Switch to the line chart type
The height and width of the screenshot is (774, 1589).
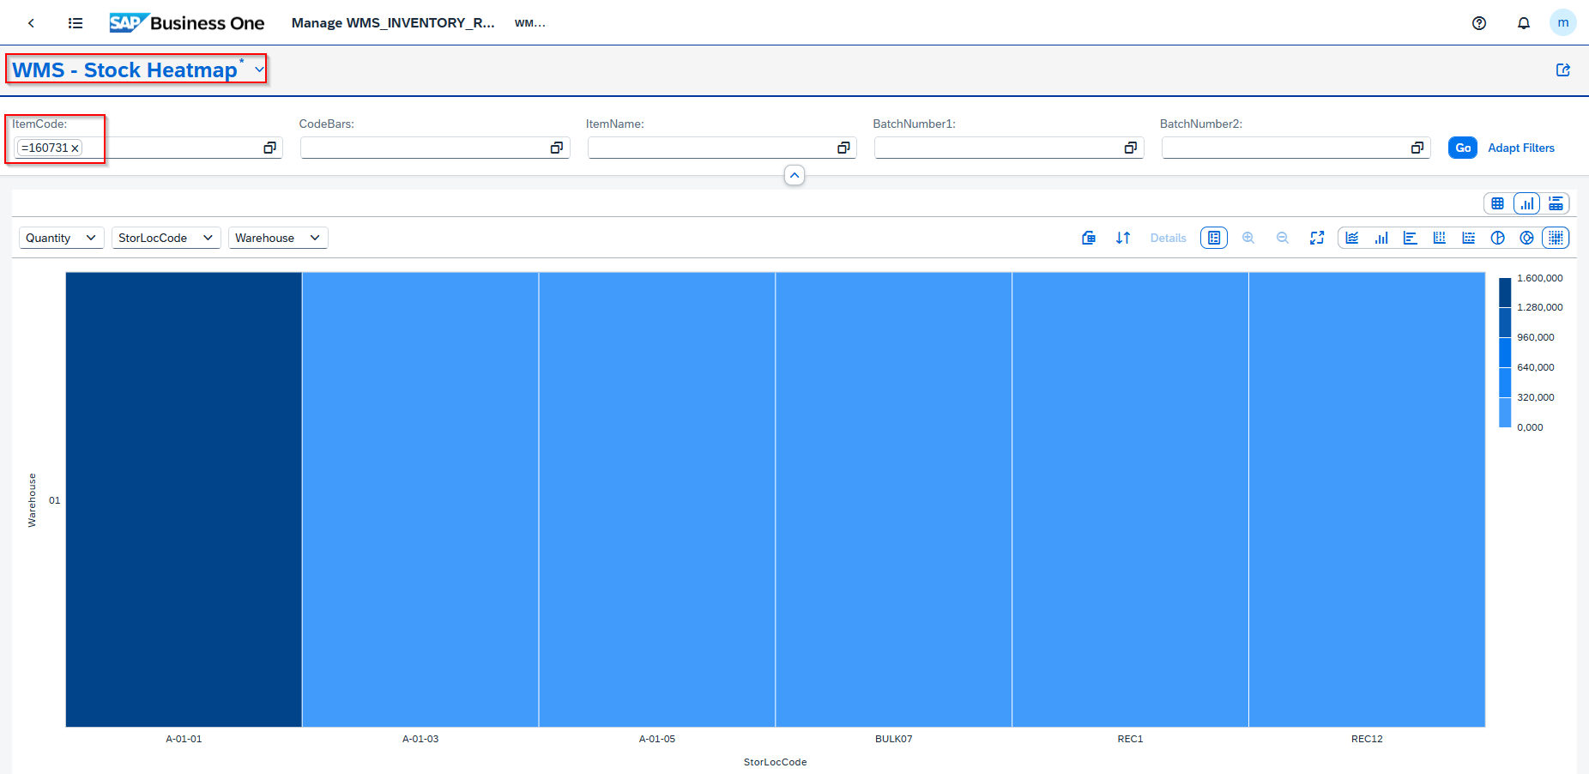tap(1352, 238)
